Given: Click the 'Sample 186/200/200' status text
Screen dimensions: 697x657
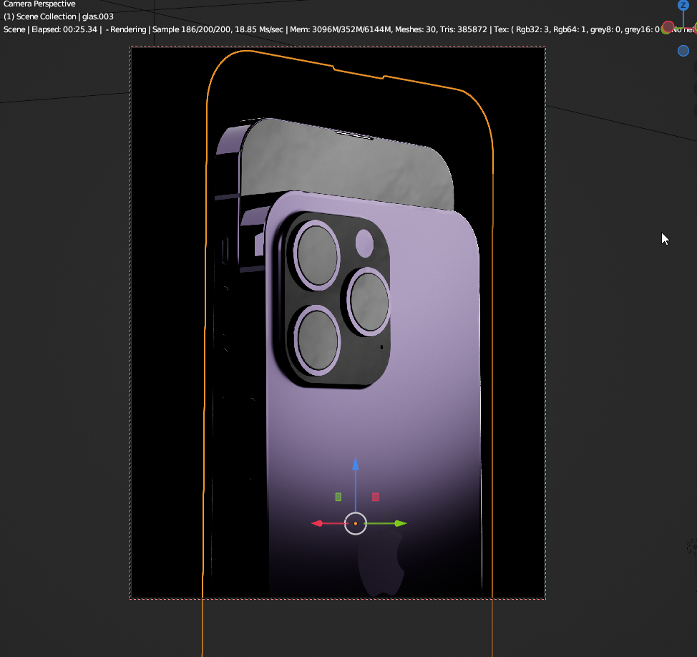Looking at the screenshot, I should (x=191, y=29).
